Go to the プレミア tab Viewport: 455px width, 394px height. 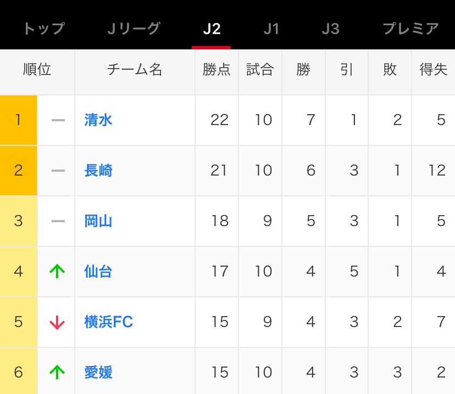(410, 29)
